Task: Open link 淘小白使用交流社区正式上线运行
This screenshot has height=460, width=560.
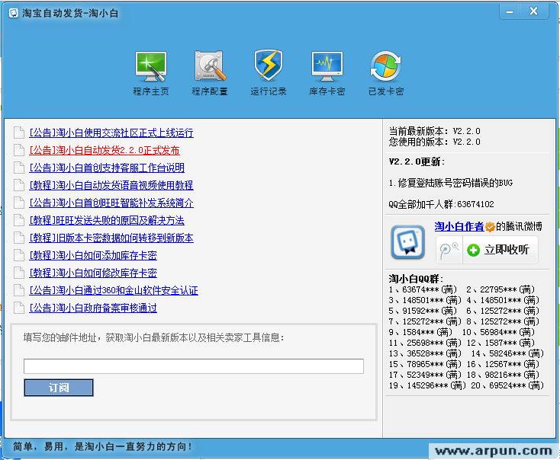Action: (111, 133)
